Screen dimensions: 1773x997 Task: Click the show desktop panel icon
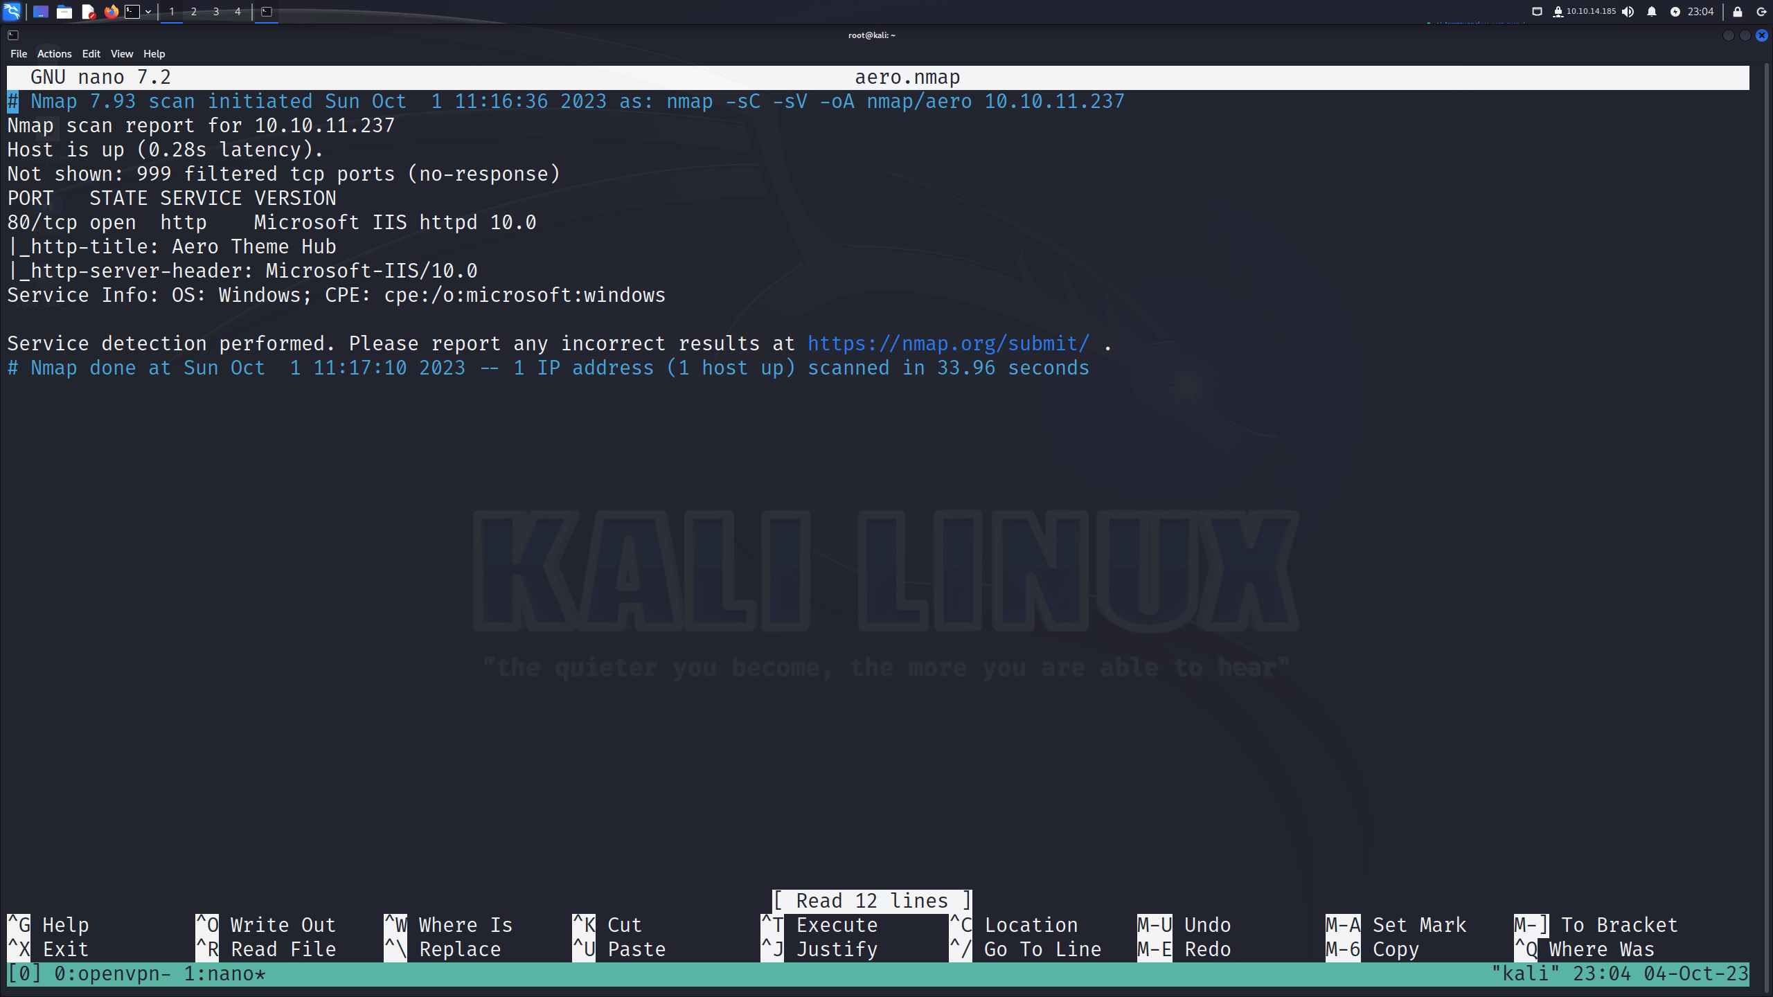(41, 12)
